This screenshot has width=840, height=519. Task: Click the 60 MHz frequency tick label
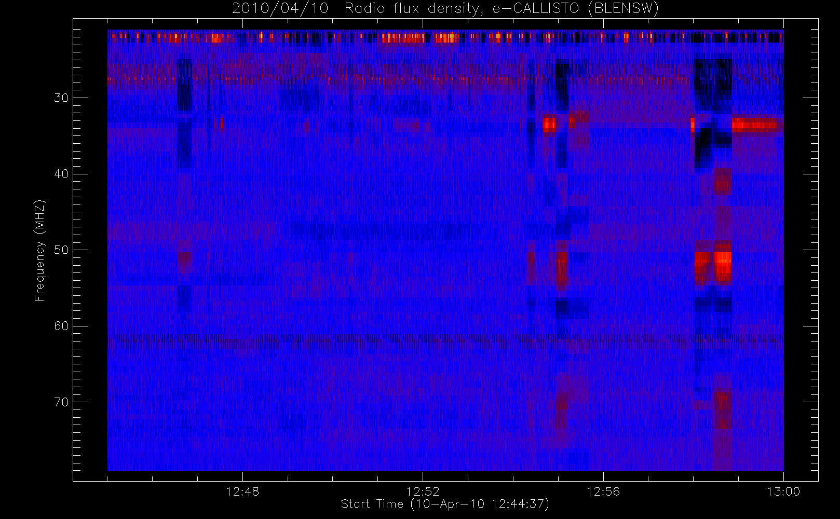pyautogui.click(x=61, y=326)
